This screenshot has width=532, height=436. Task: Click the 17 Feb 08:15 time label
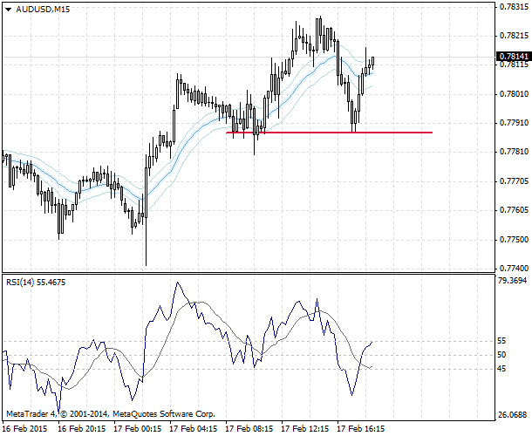click(x=249, y=428)
